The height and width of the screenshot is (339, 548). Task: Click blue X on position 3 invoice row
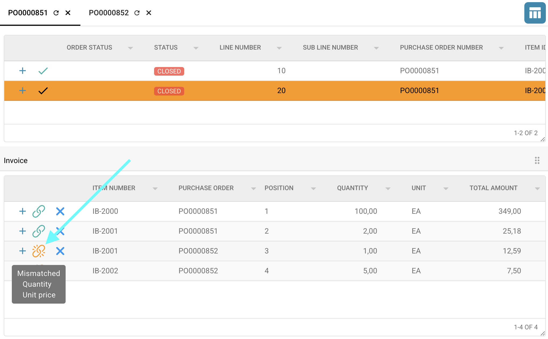60,251
